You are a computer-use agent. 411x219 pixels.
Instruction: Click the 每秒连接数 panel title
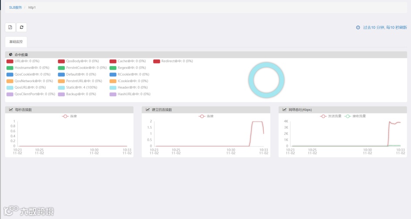[24, 109]
